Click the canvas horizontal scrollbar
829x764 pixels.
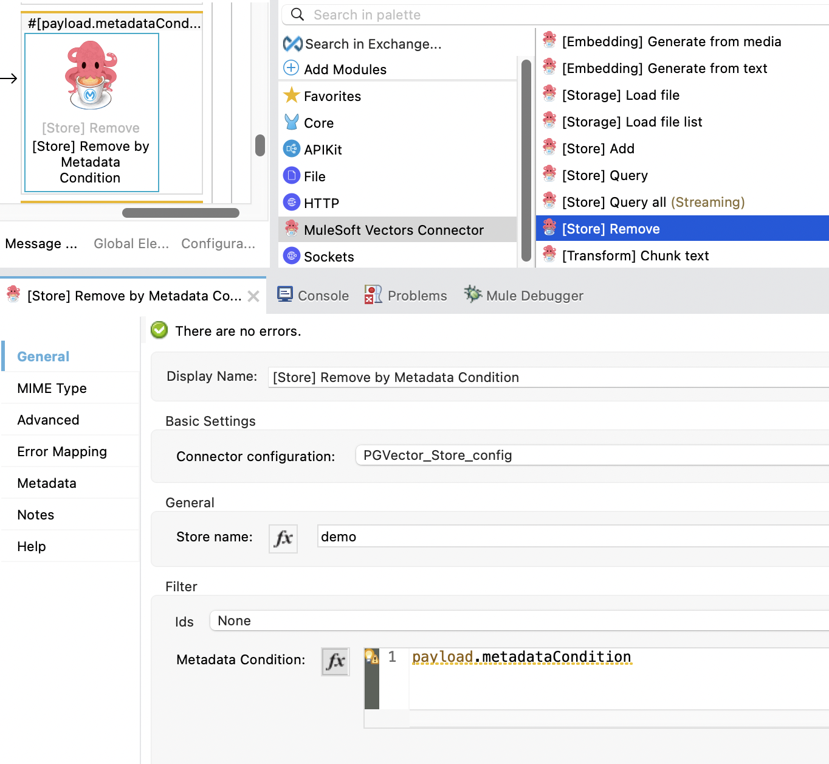181,212
